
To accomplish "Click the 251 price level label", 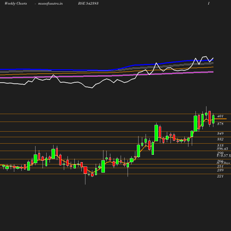I will 220,166.
